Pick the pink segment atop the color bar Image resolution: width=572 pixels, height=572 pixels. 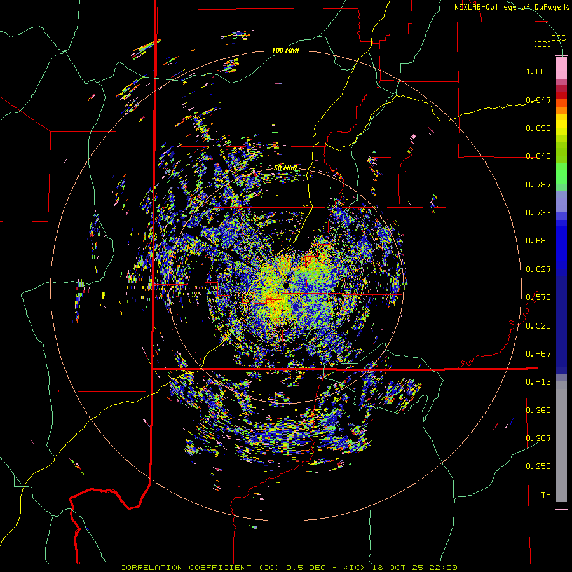tap(561, 68)
